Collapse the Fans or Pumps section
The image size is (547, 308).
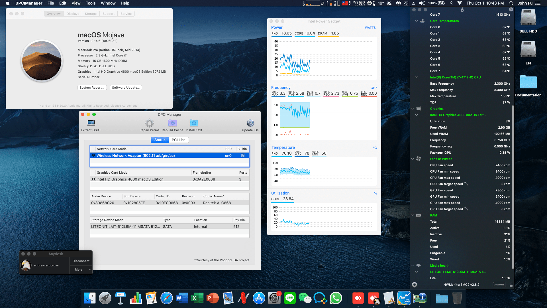click(x=413, y=159)
